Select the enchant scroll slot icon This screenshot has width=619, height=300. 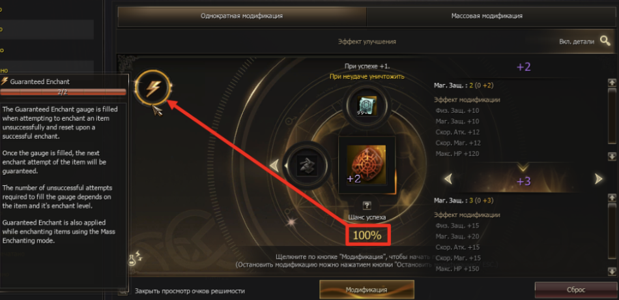[367, 106]
